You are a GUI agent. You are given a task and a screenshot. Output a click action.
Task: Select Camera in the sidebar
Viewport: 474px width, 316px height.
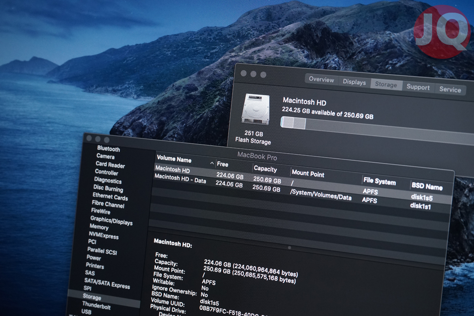[105, 156]
